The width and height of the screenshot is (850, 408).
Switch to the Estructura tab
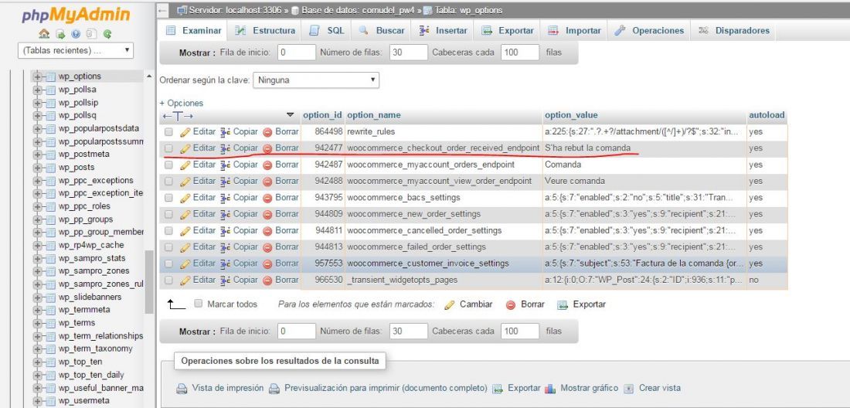[265, 31]
